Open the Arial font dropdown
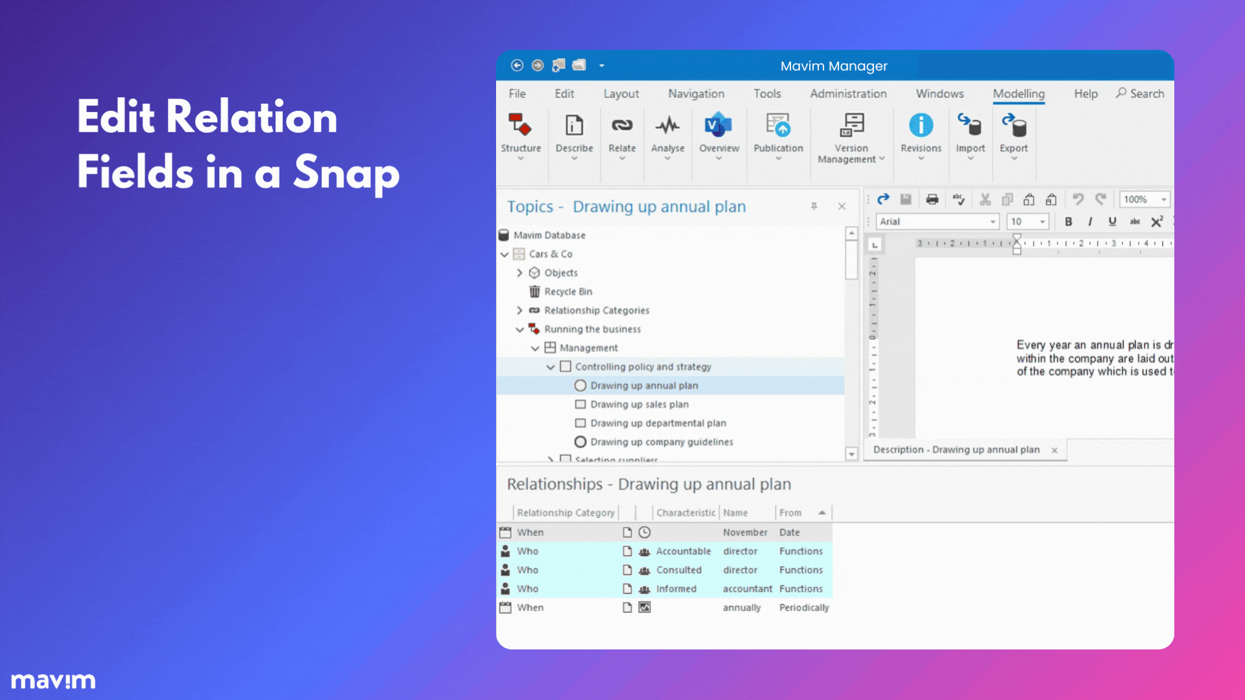1245x700 pixels. (992, 222)
